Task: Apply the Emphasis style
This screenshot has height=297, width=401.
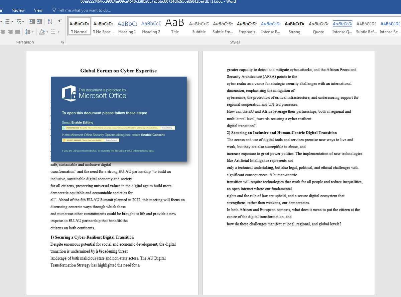Action: pos(247,27)
